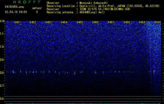Click observer name Masayuki Kobayashi

click(94, 3)
